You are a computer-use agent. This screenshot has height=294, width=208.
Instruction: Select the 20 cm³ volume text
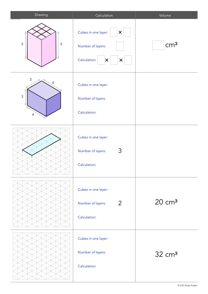pos(166,203)
